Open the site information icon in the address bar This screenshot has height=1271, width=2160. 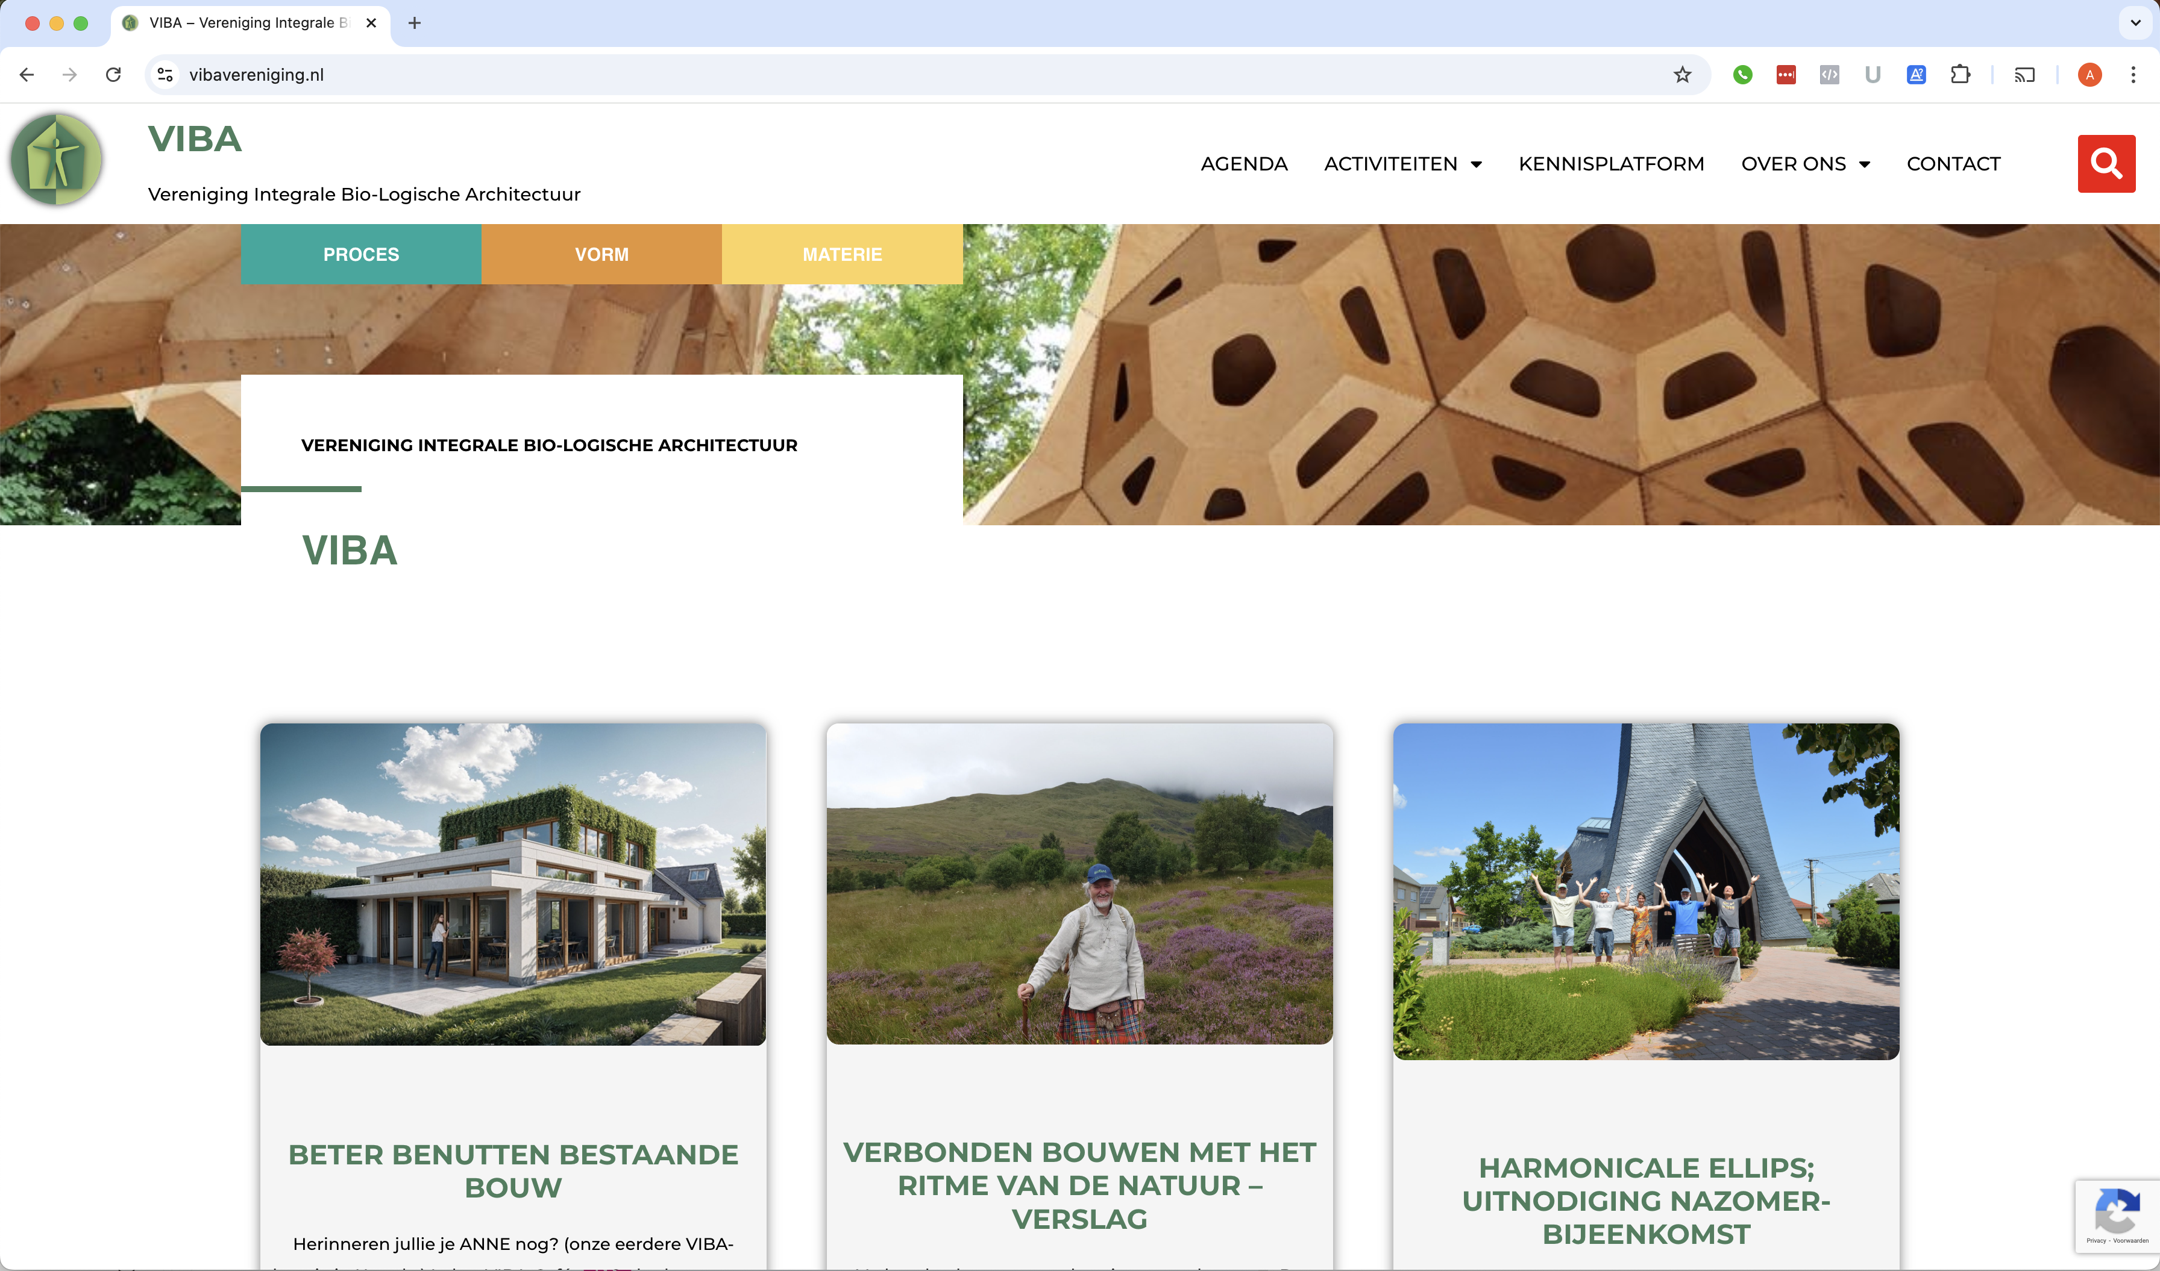tap(165, 75)
